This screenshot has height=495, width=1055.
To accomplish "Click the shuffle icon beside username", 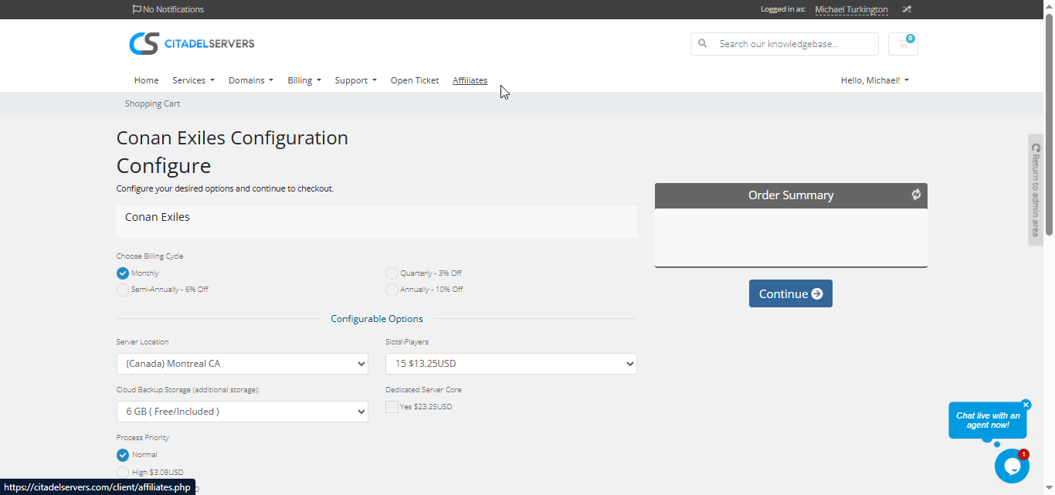I will pyautogui.click(x=907, y=9).
